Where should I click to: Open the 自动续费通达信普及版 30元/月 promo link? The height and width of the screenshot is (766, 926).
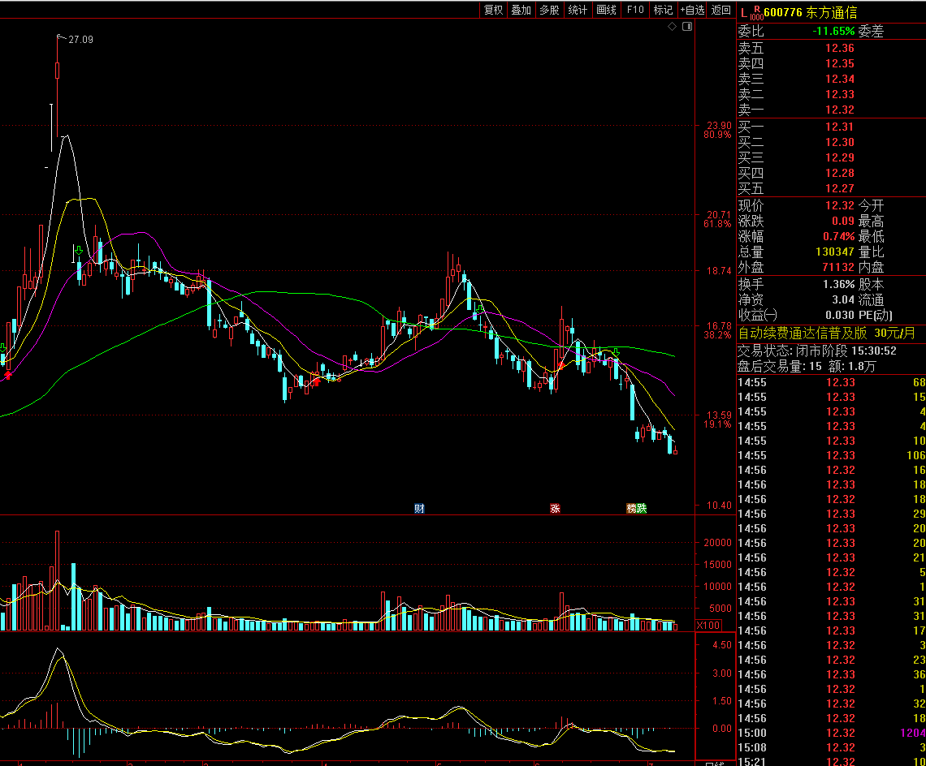[x=827, y=334]
